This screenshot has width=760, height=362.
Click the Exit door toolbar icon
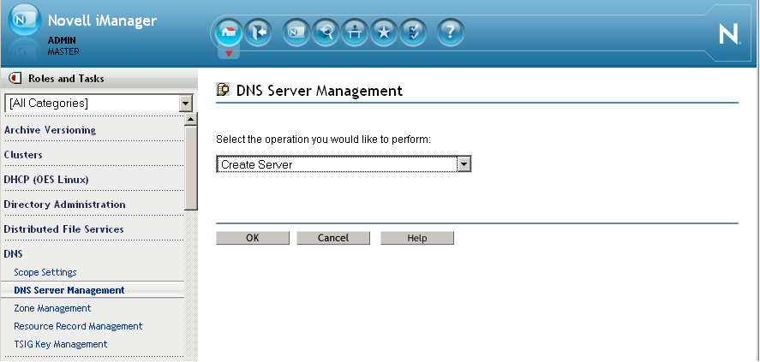click(257, 33)
